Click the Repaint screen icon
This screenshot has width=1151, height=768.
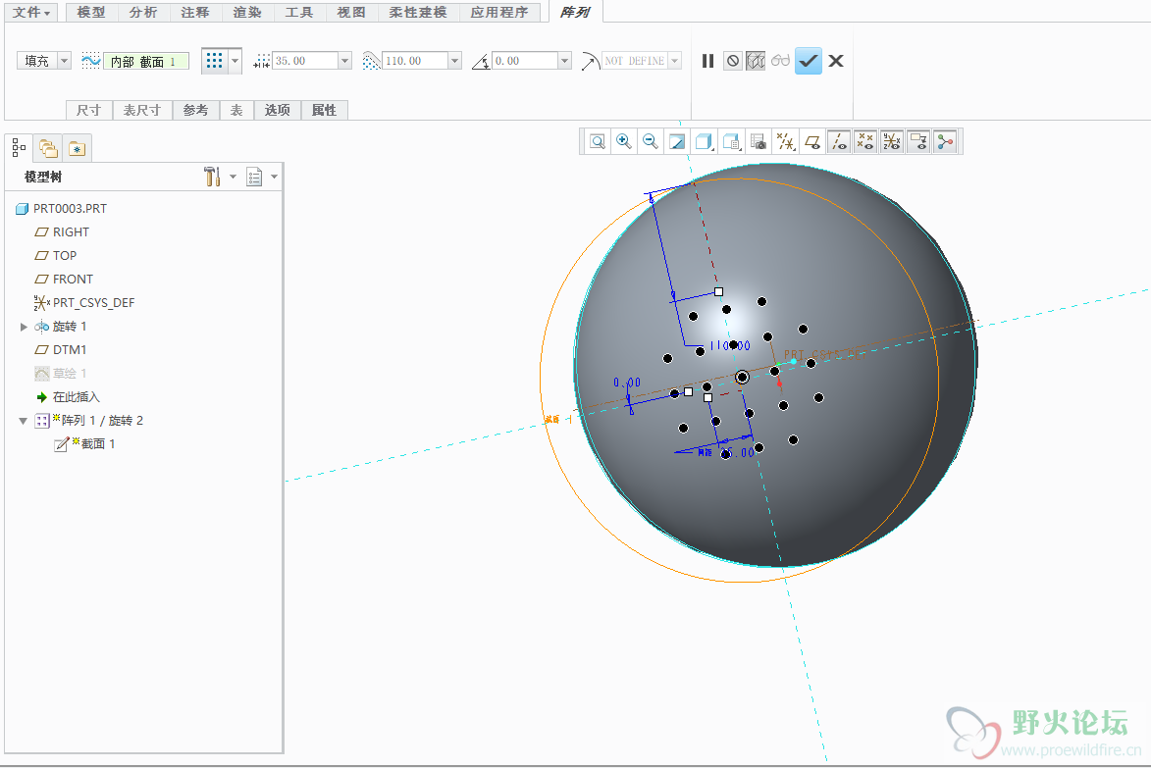point(677,141)
